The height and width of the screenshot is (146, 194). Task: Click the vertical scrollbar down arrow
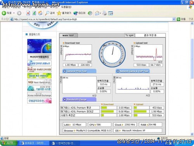point(192,134)
